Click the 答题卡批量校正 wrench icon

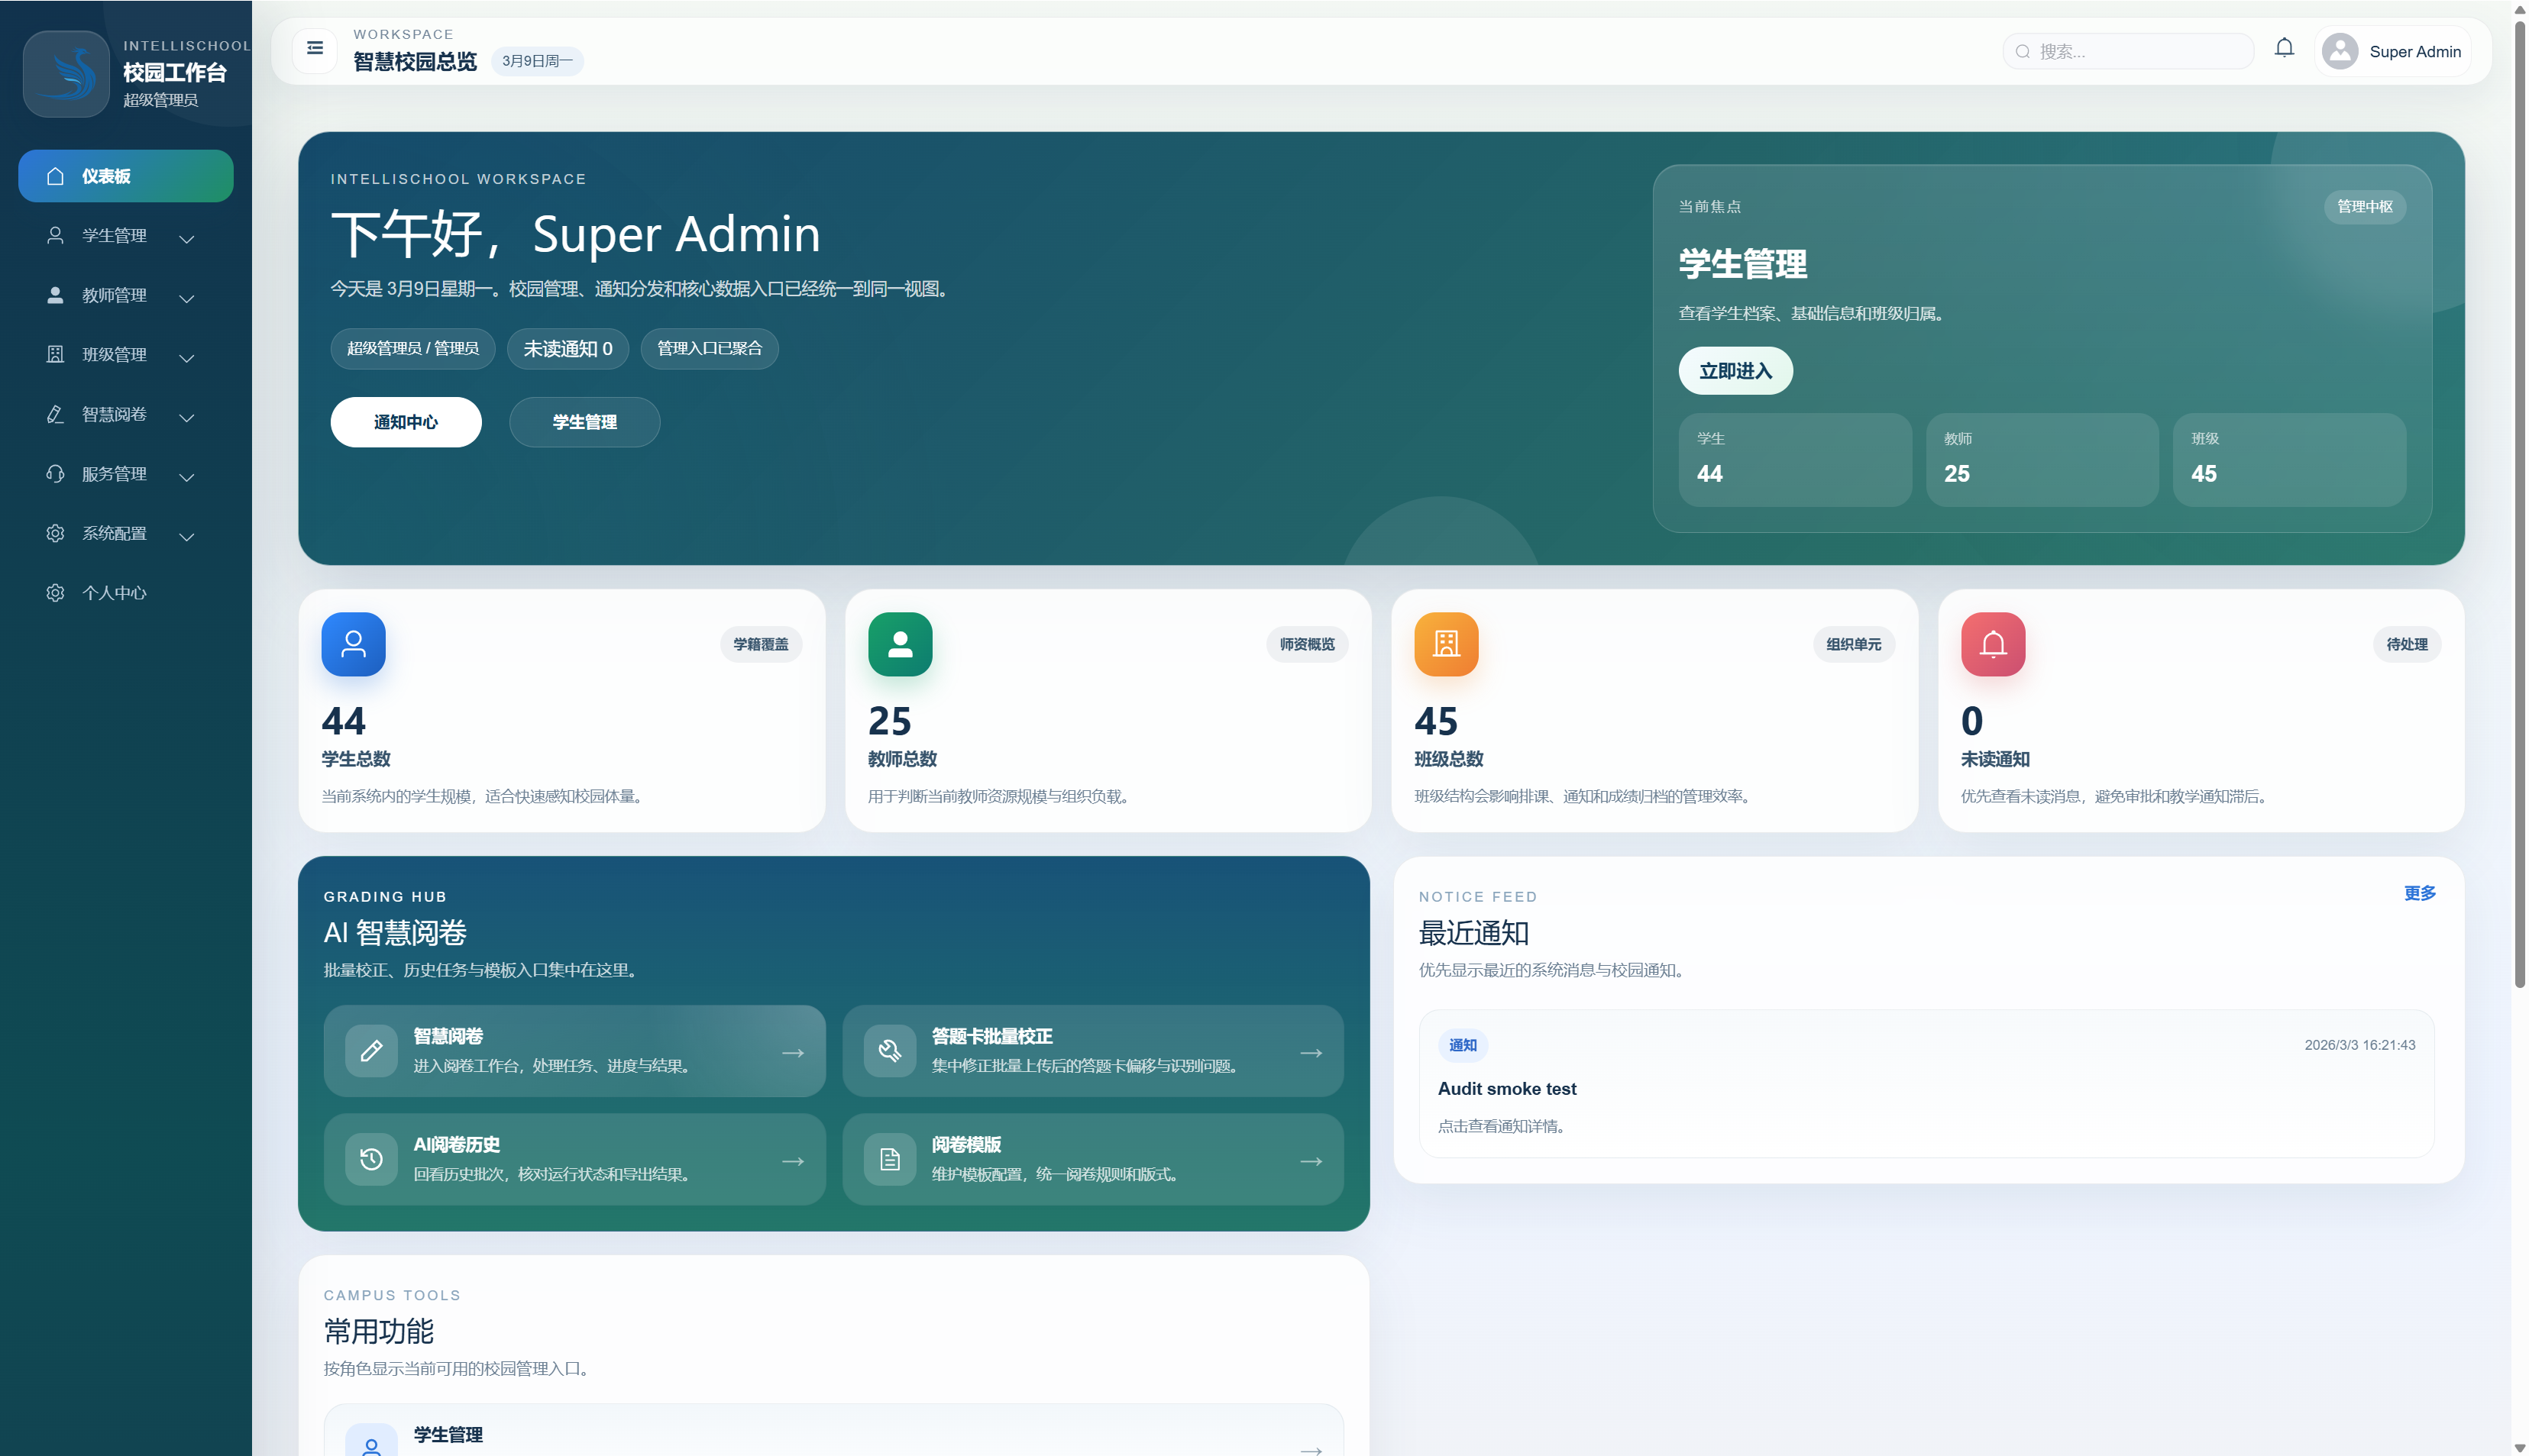[x=888, y=1051]
